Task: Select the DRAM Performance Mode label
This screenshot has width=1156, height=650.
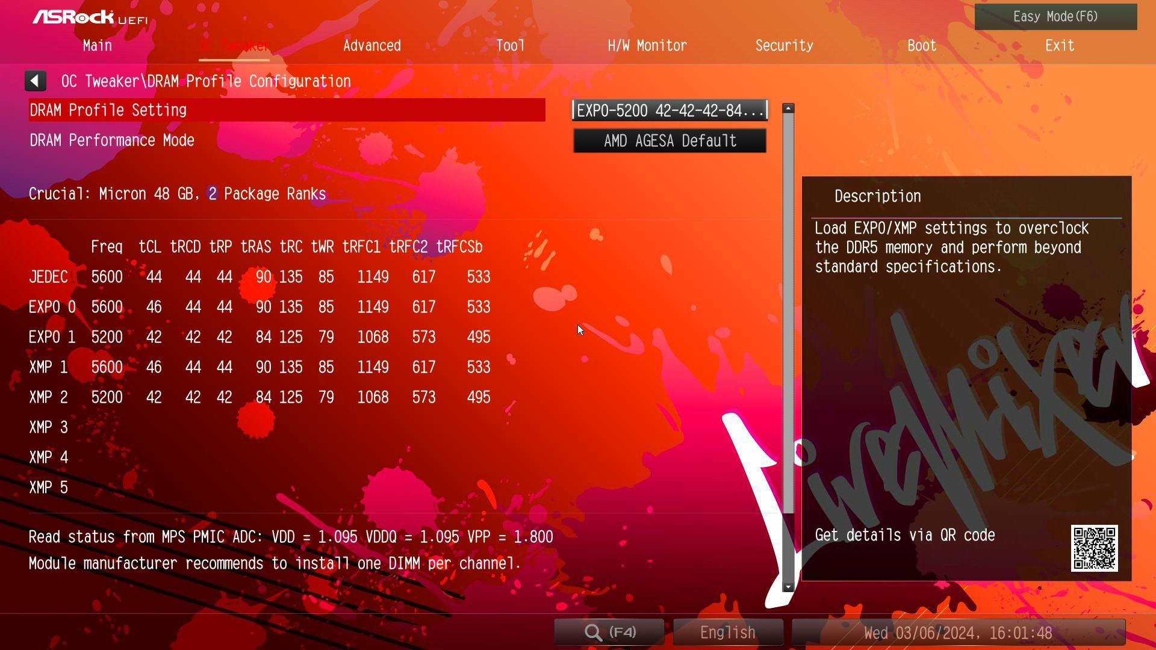Action: pos(112,140)
